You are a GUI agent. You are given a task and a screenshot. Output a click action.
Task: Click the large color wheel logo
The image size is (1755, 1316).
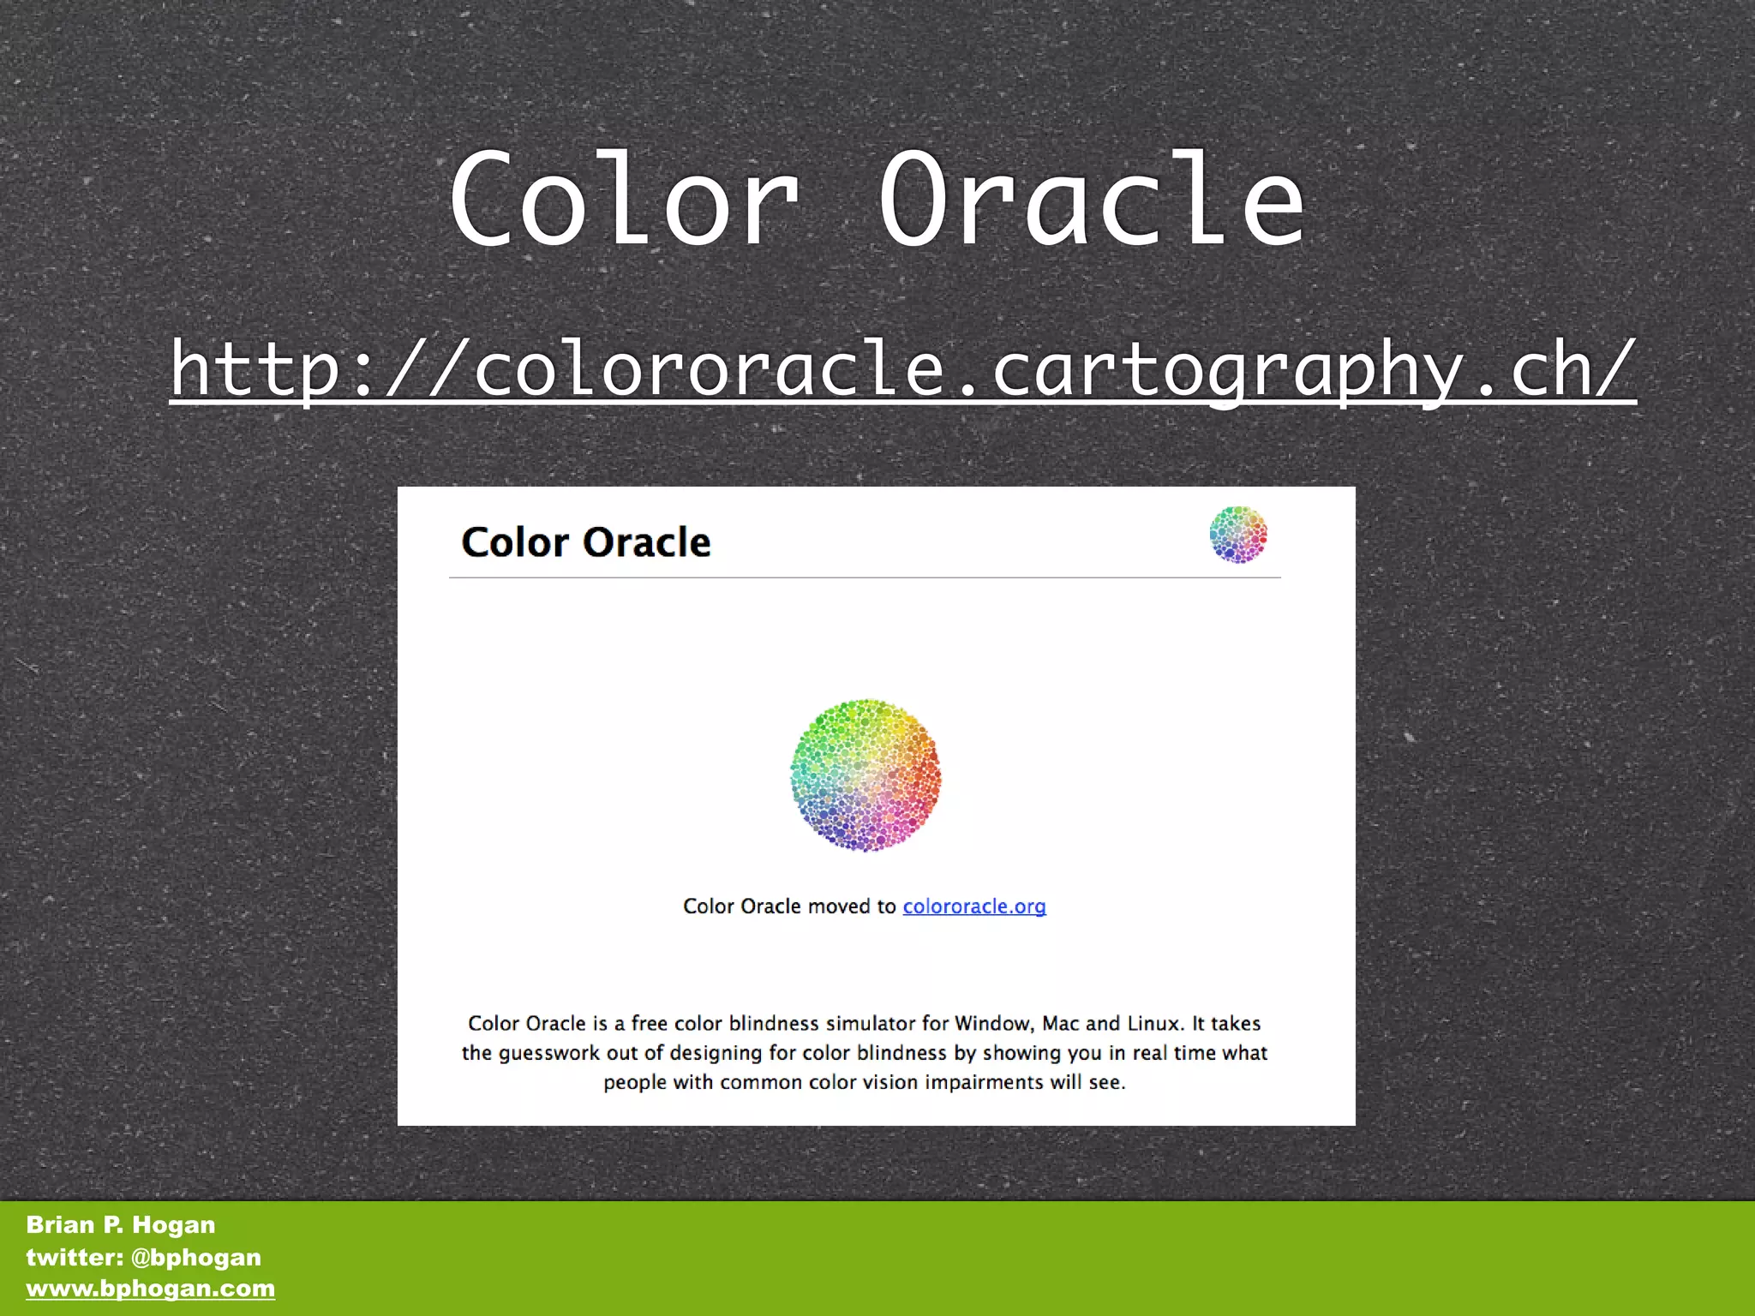pyautogui.click(x=866, y=775)
